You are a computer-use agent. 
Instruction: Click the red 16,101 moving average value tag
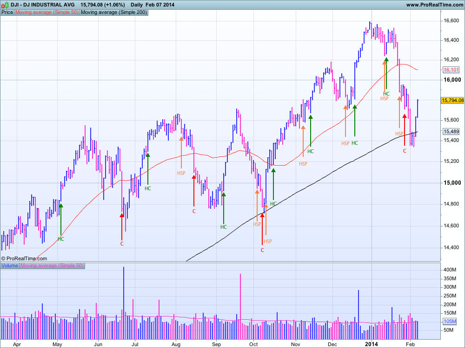tap(451, 70)
